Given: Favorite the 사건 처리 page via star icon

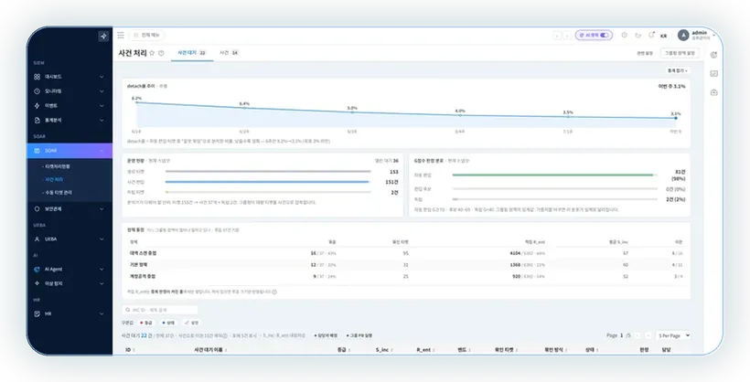Looking at the screenshot, I should coord(152,53).
